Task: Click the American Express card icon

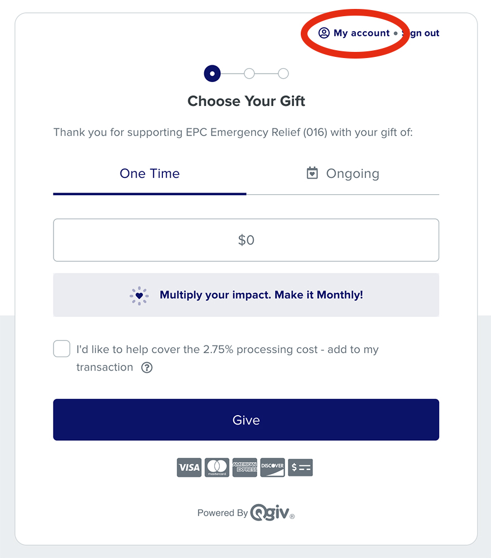Action: pyautogui.click(x=244, y=467)
